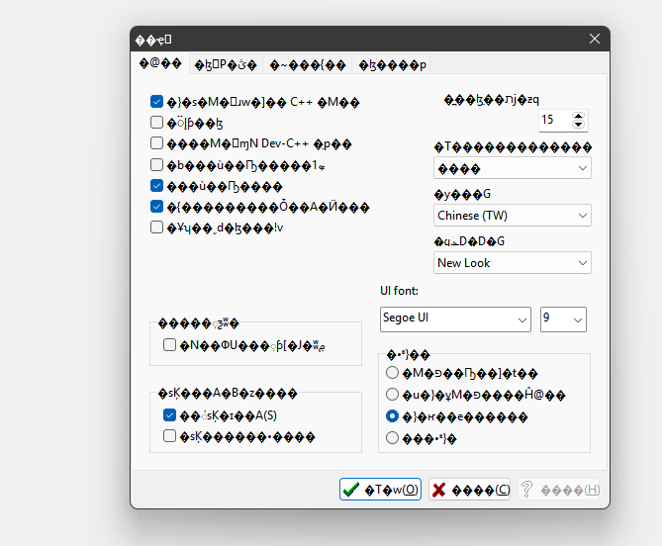
Task: Expand the combo box above 'Chinese (TW)'
Action: pyautogui.click(x=513, y=168)
